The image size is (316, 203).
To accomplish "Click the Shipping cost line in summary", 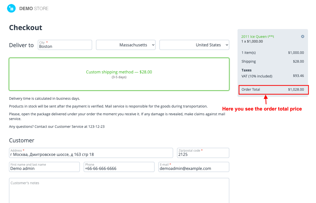I will click(x=273, y=61).
